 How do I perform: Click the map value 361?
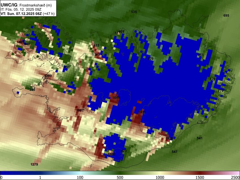click(x=201, y=55)
